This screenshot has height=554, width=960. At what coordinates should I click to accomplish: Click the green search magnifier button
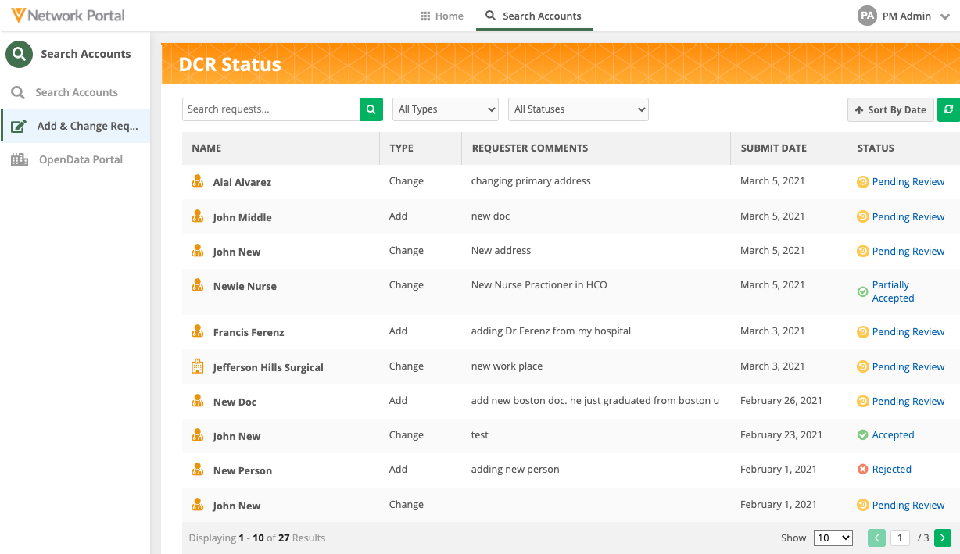pos(371,109)
